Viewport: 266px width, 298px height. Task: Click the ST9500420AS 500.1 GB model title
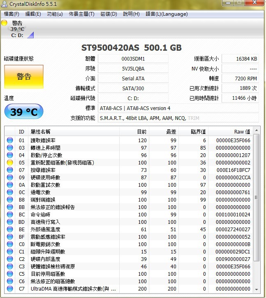click(x=132, y=47)
